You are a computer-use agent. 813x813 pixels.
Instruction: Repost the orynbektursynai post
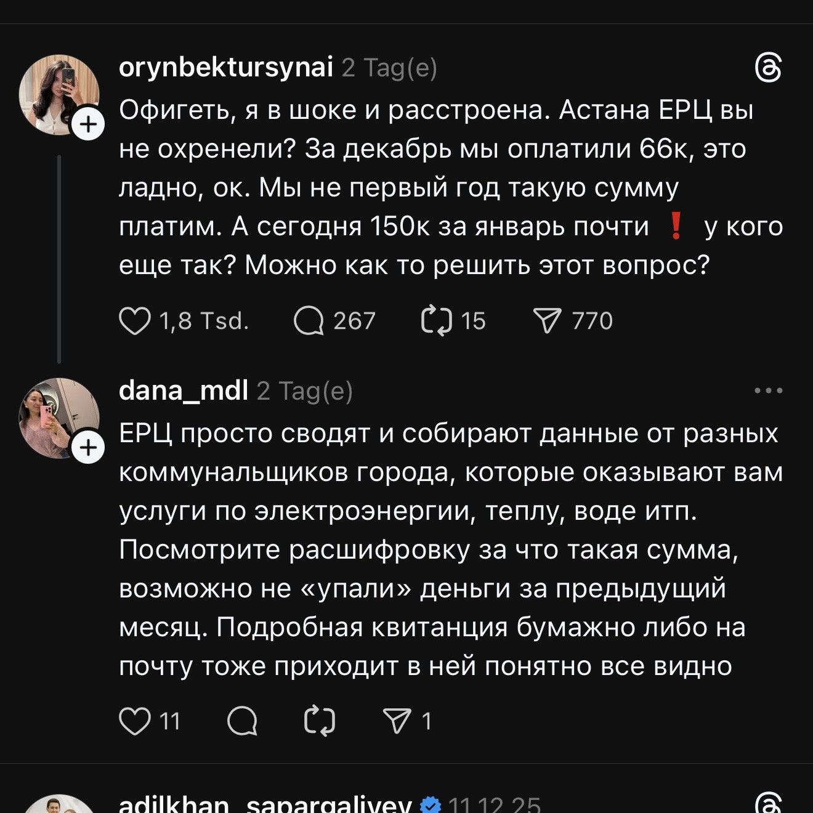[437, 321]
